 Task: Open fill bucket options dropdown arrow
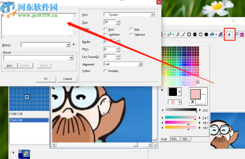click(216, 35)
